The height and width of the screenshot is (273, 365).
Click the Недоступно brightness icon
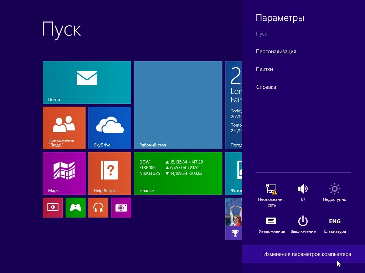point(334,192)
